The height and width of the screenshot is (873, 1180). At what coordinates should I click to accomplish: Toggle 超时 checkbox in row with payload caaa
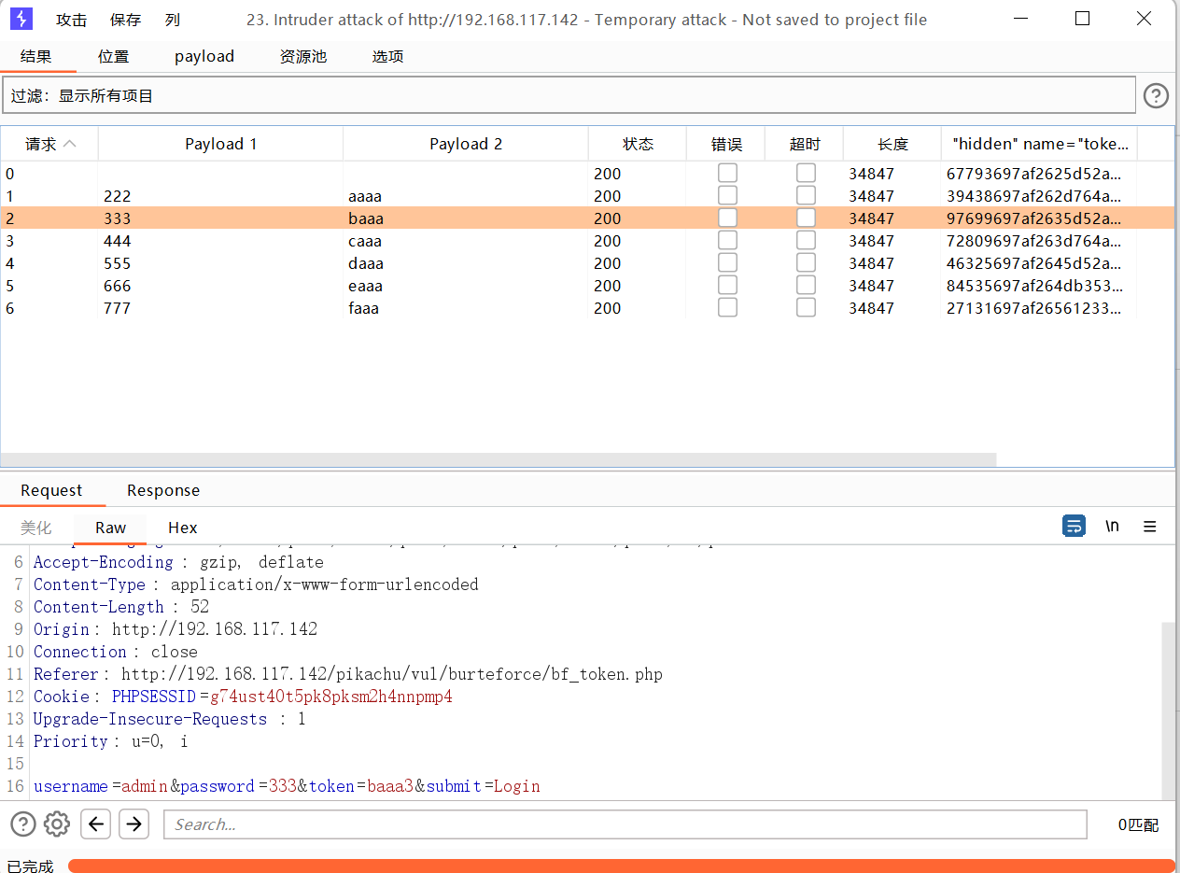(x=806, y=240)
